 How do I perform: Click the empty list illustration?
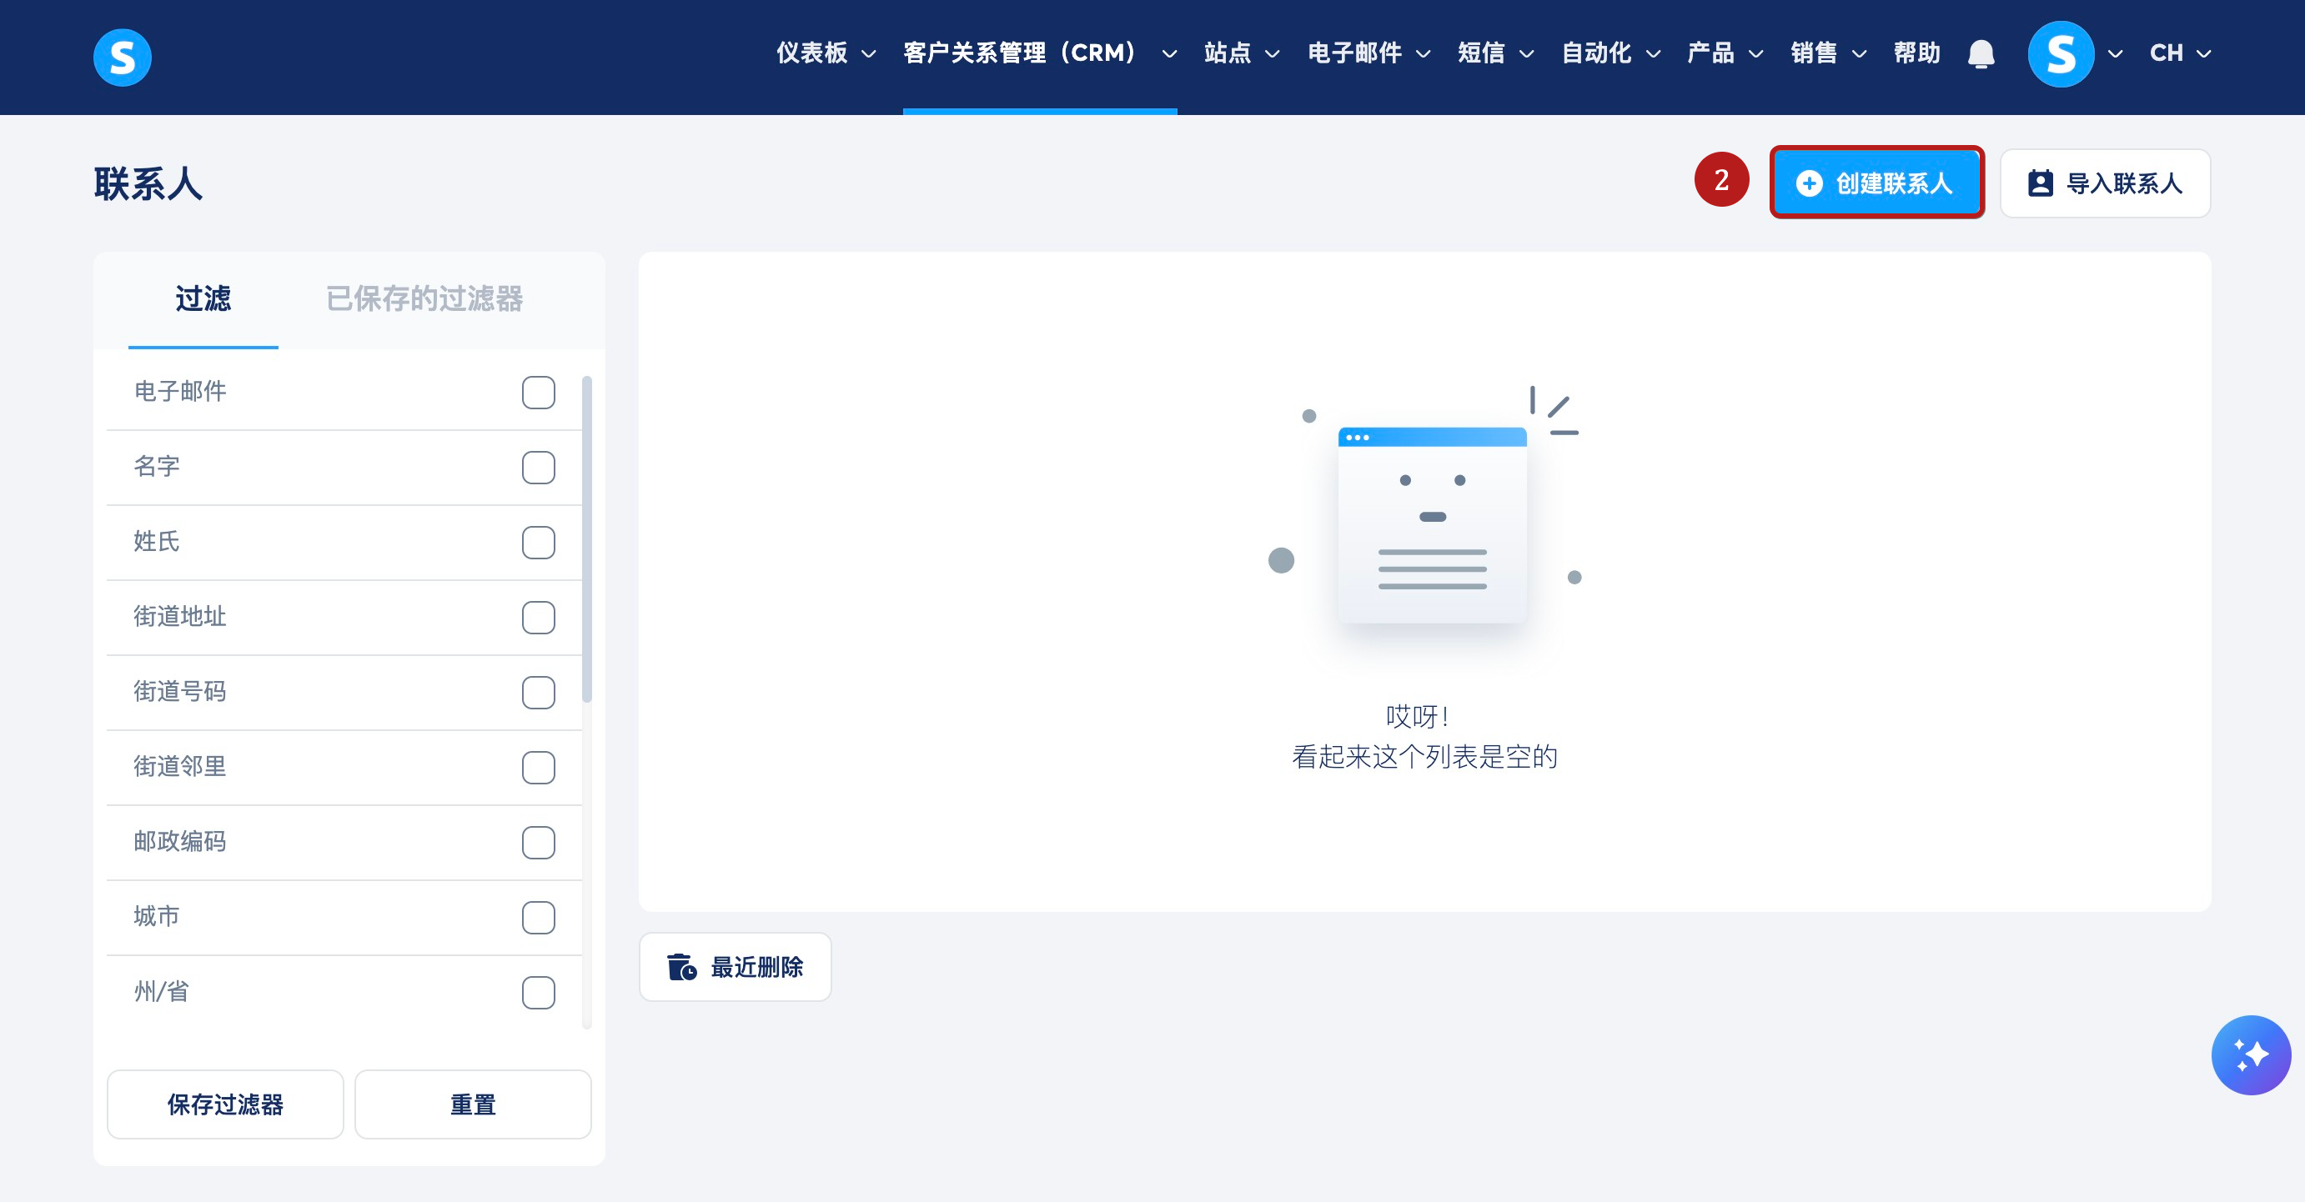pos(1431,523)
